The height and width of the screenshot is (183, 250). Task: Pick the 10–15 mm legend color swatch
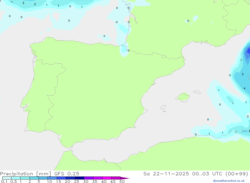[x=52, y=178]
